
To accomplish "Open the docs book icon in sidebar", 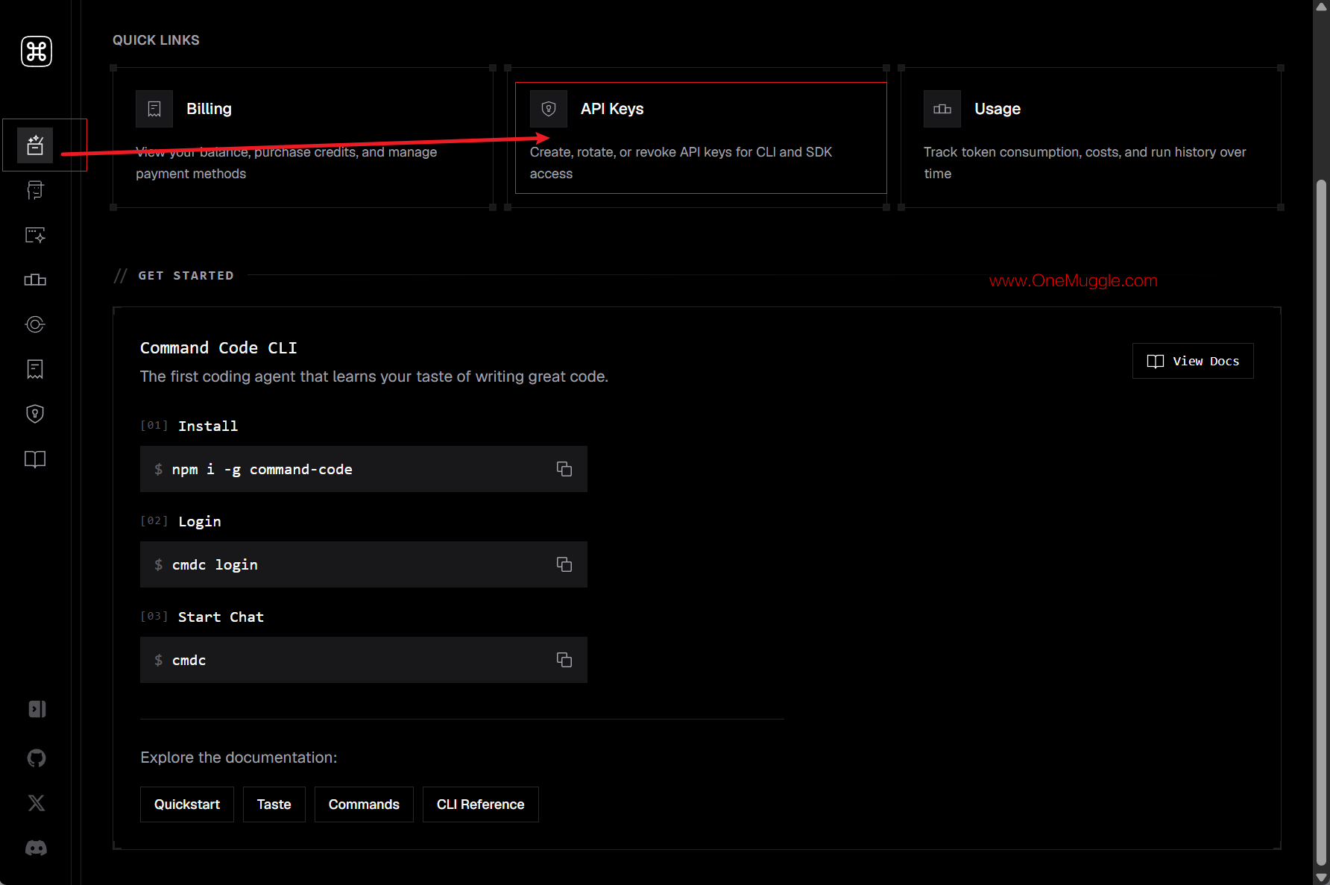I will click(35, 459).
